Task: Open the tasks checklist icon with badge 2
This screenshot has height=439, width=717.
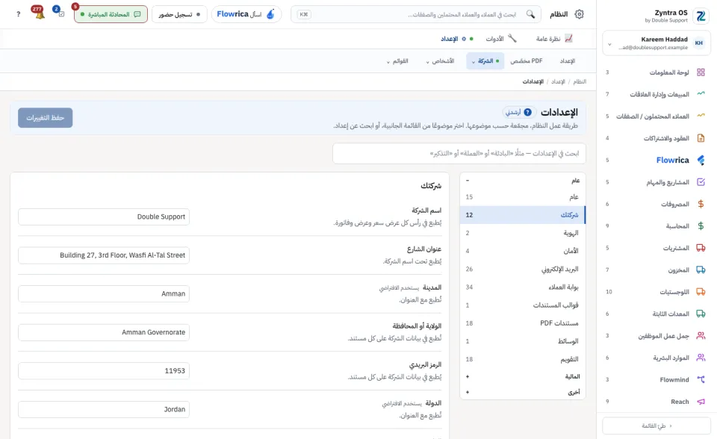Action: 60,13
